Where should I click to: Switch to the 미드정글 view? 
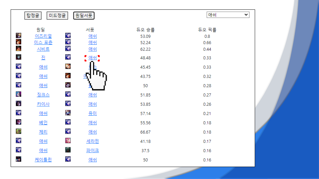(57, 16)
